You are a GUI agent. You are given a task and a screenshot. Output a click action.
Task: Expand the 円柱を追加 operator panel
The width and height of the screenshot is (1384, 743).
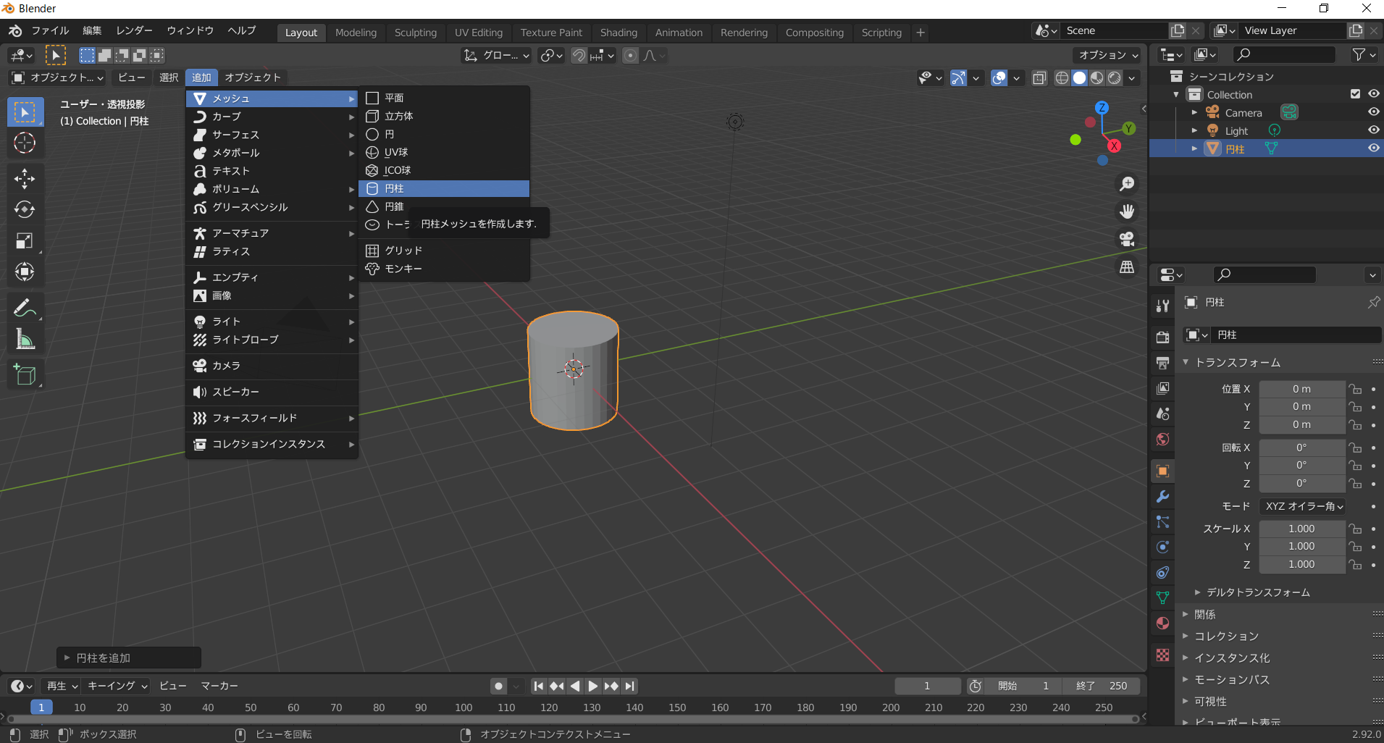point(128,658)
